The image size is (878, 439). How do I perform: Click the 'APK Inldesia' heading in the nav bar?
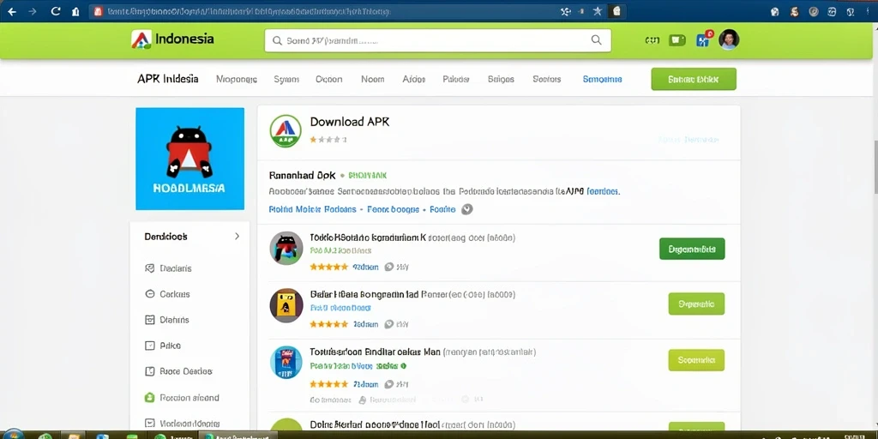click(167, 79)
